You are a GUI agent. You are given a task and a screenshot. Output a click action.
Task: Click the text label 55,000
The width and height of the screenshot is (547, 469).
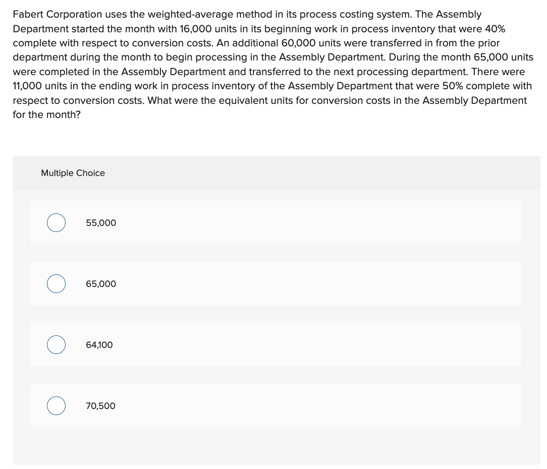[100, 222]
